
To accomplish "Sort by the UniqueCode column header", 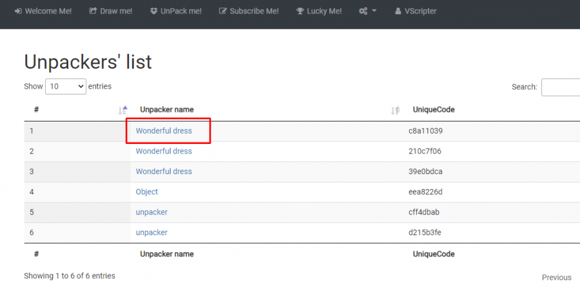I will point(434,110).
